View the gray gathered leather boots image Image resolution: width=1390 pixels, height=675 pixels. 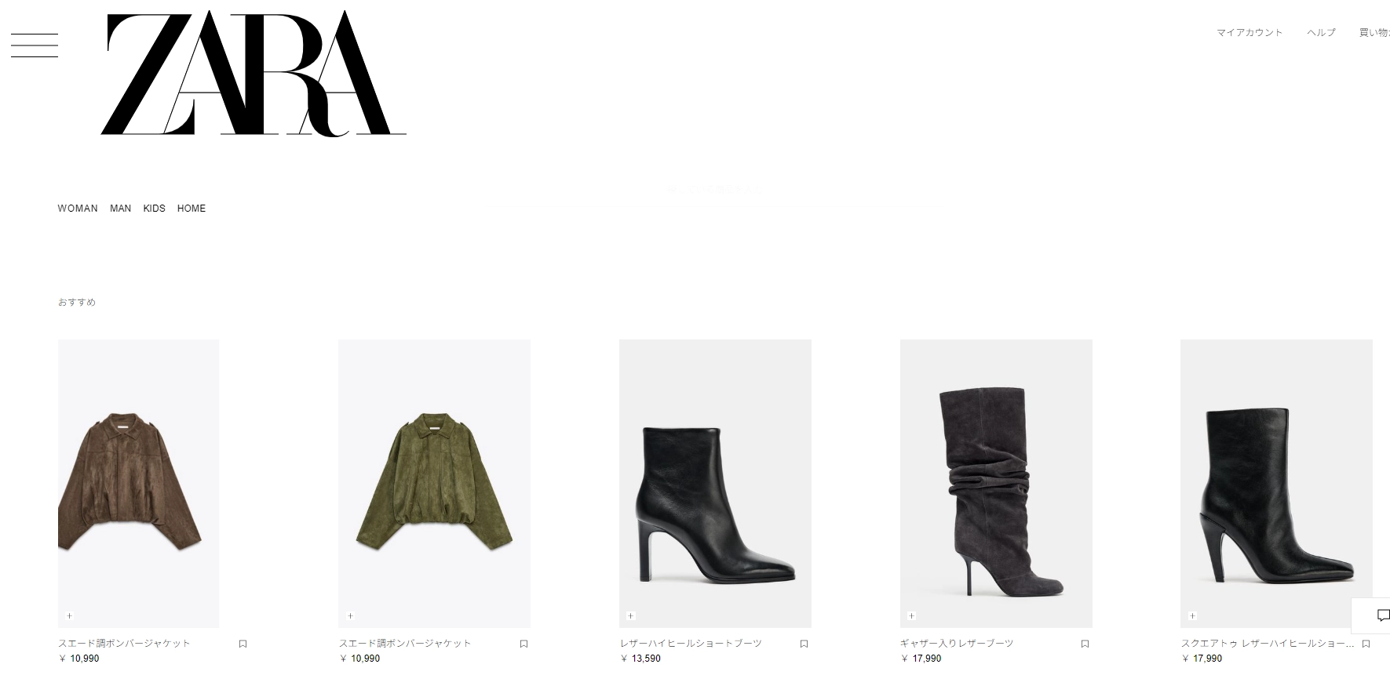click(x=996, y=484)
